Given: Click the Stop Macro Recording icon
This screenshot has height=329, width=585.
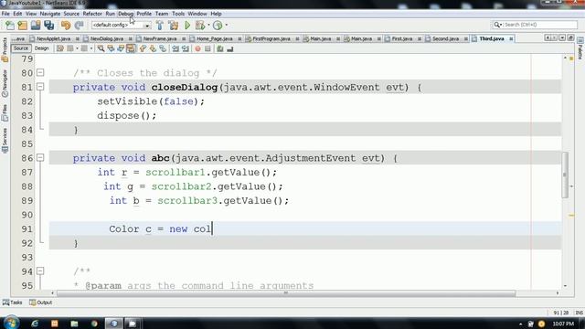Looking at the screenshot, I should point(207,48).
